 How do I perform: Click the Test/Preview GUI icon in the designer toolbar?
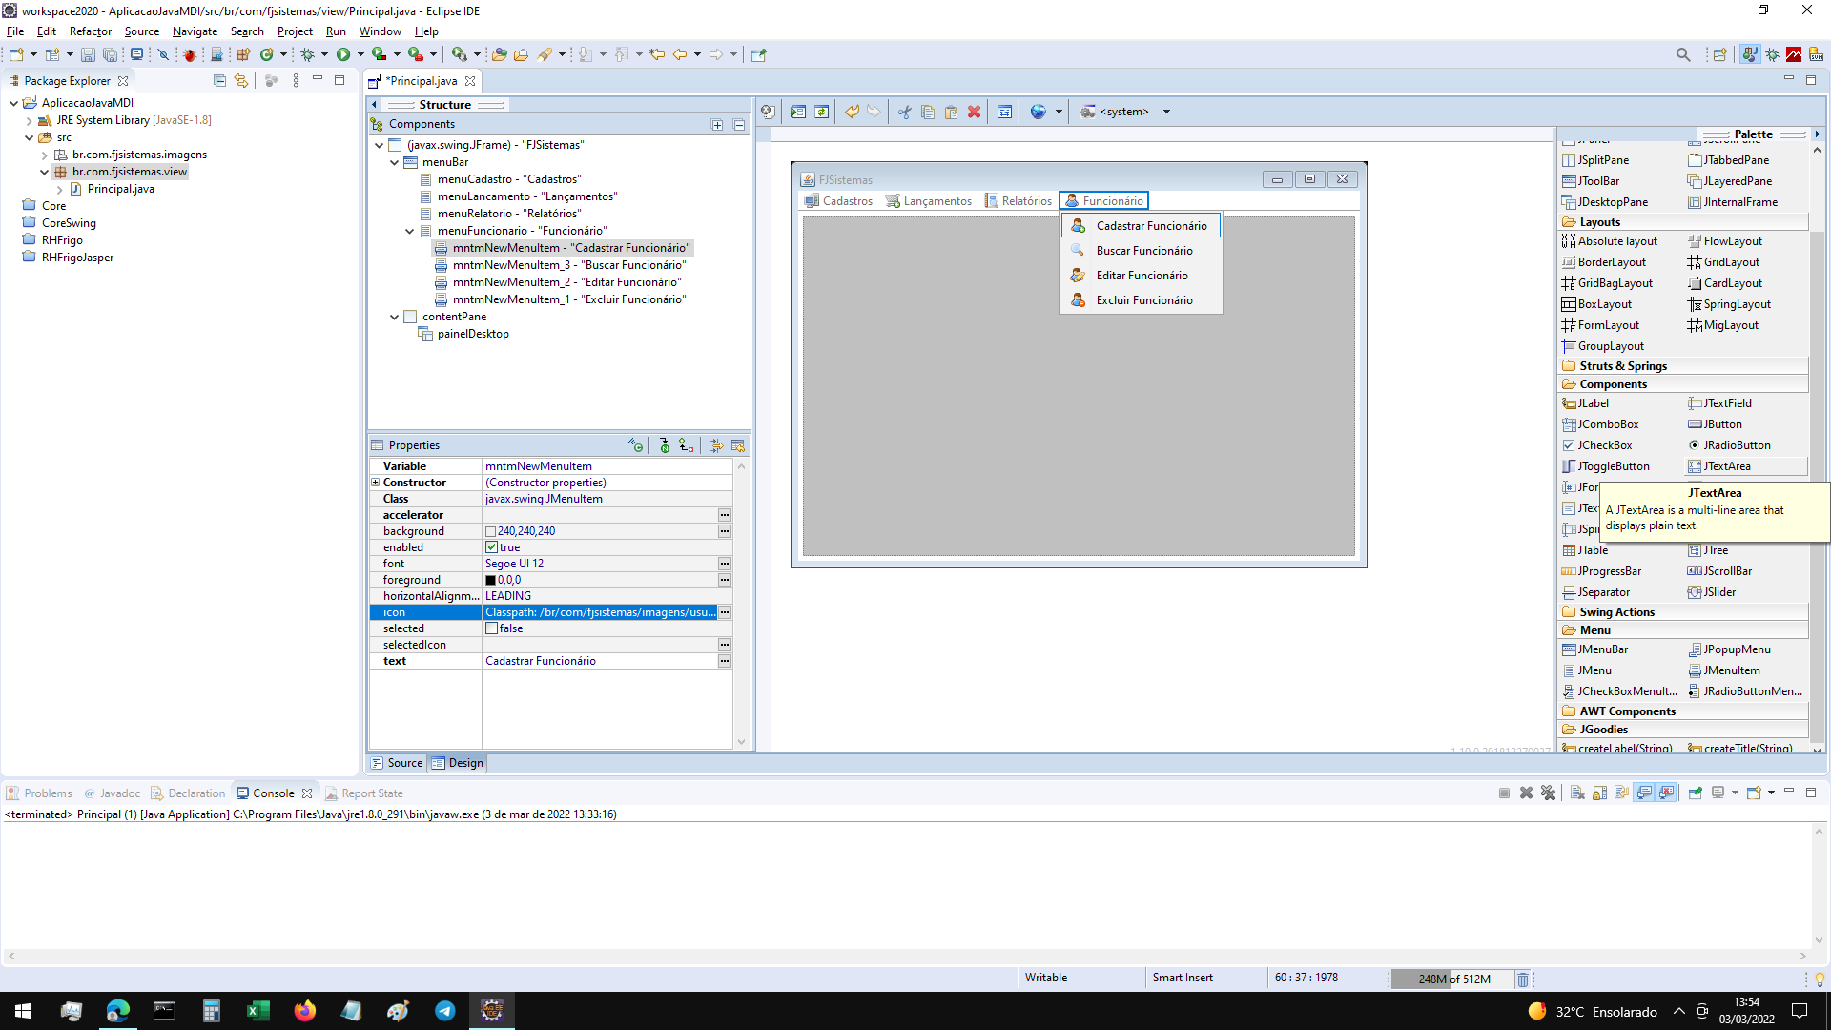tap(798, 112)
